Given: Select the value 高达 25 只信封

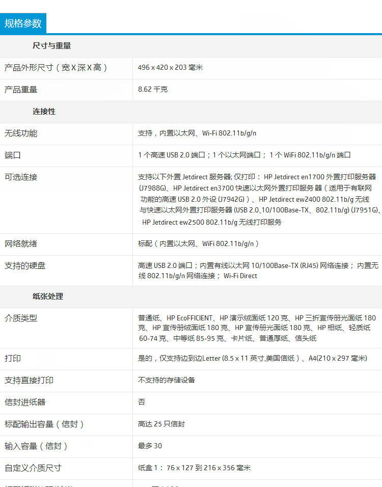Looking at the screenshot, I should (x=161, y=424).
